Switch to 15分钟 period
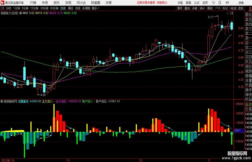Image resolution: width=252 pixels, height=162 pixels. pos(34,8)
